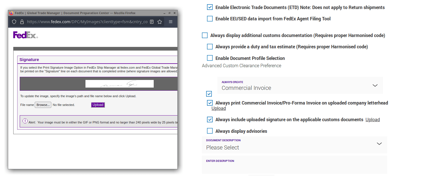
Task: Check Always display additional customs documentation
Action: point(205,35)
